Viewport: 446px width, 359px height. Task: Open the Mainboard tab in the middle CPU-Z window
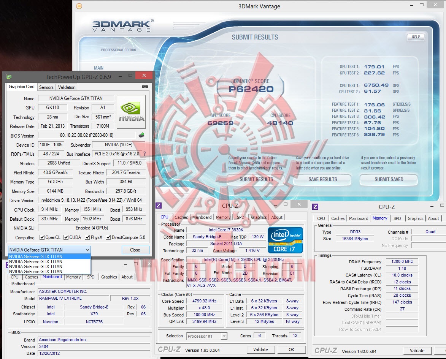[x=202, y=217]
